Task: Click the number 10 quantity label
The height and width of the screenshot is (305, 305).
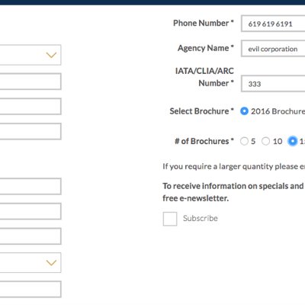Action: pyautogui.click(x=278, y=141)
